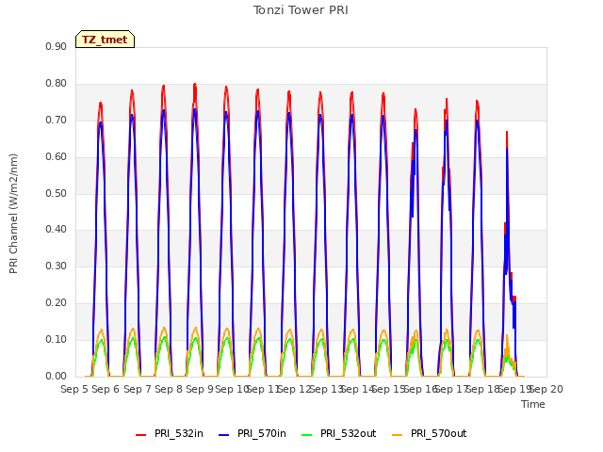
Task: Click the TZ_tmet annotation label
Action: [105, 40]
